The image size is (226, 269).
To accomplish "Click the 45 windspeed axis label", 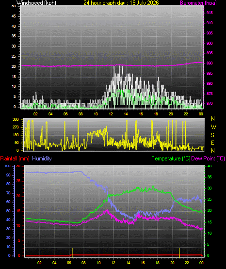I will coord(14,16).
